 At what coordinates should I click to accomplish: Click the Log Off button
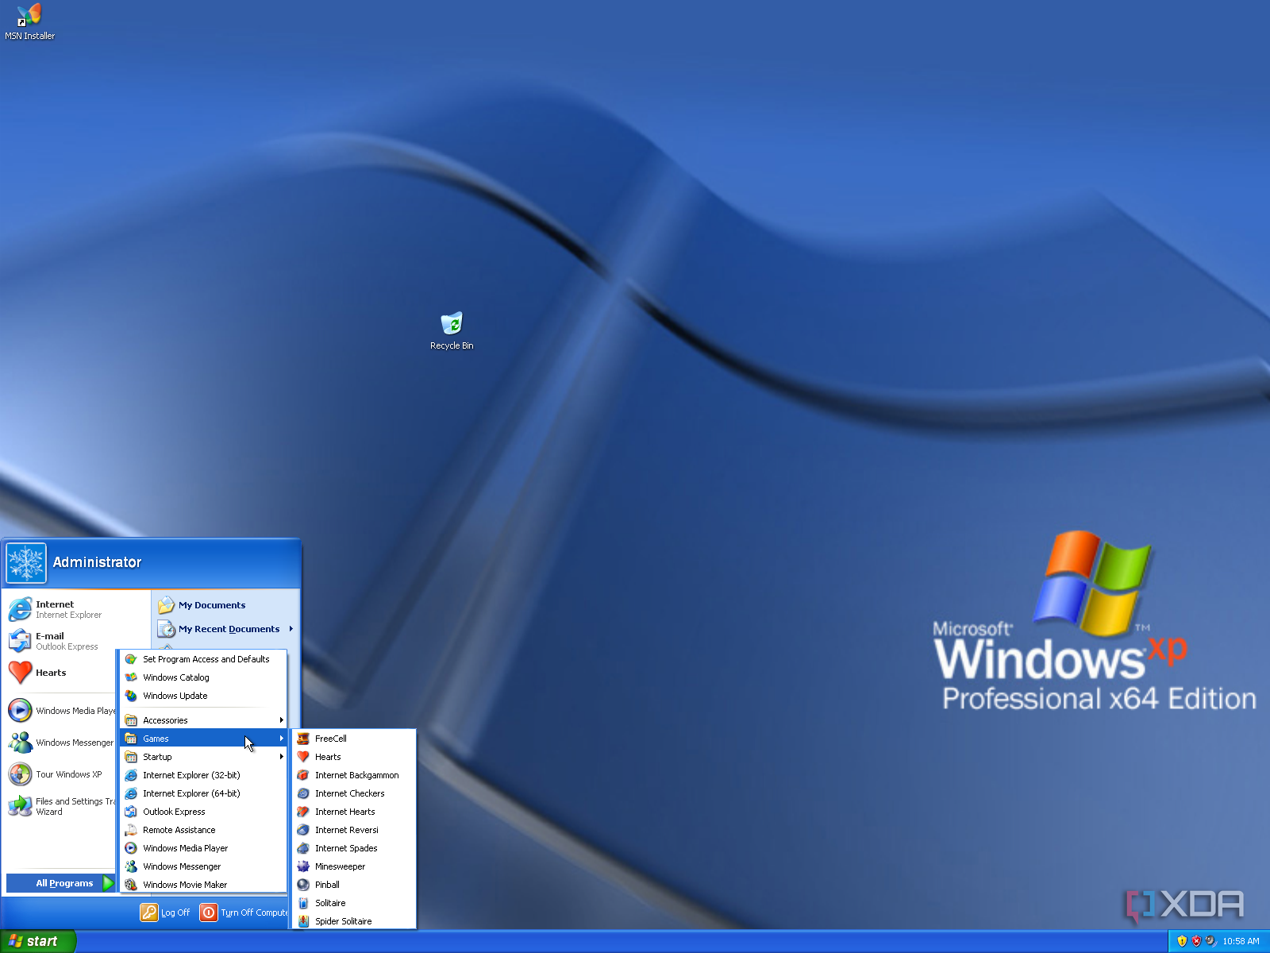pyautogui.click(x=166, y=912)
